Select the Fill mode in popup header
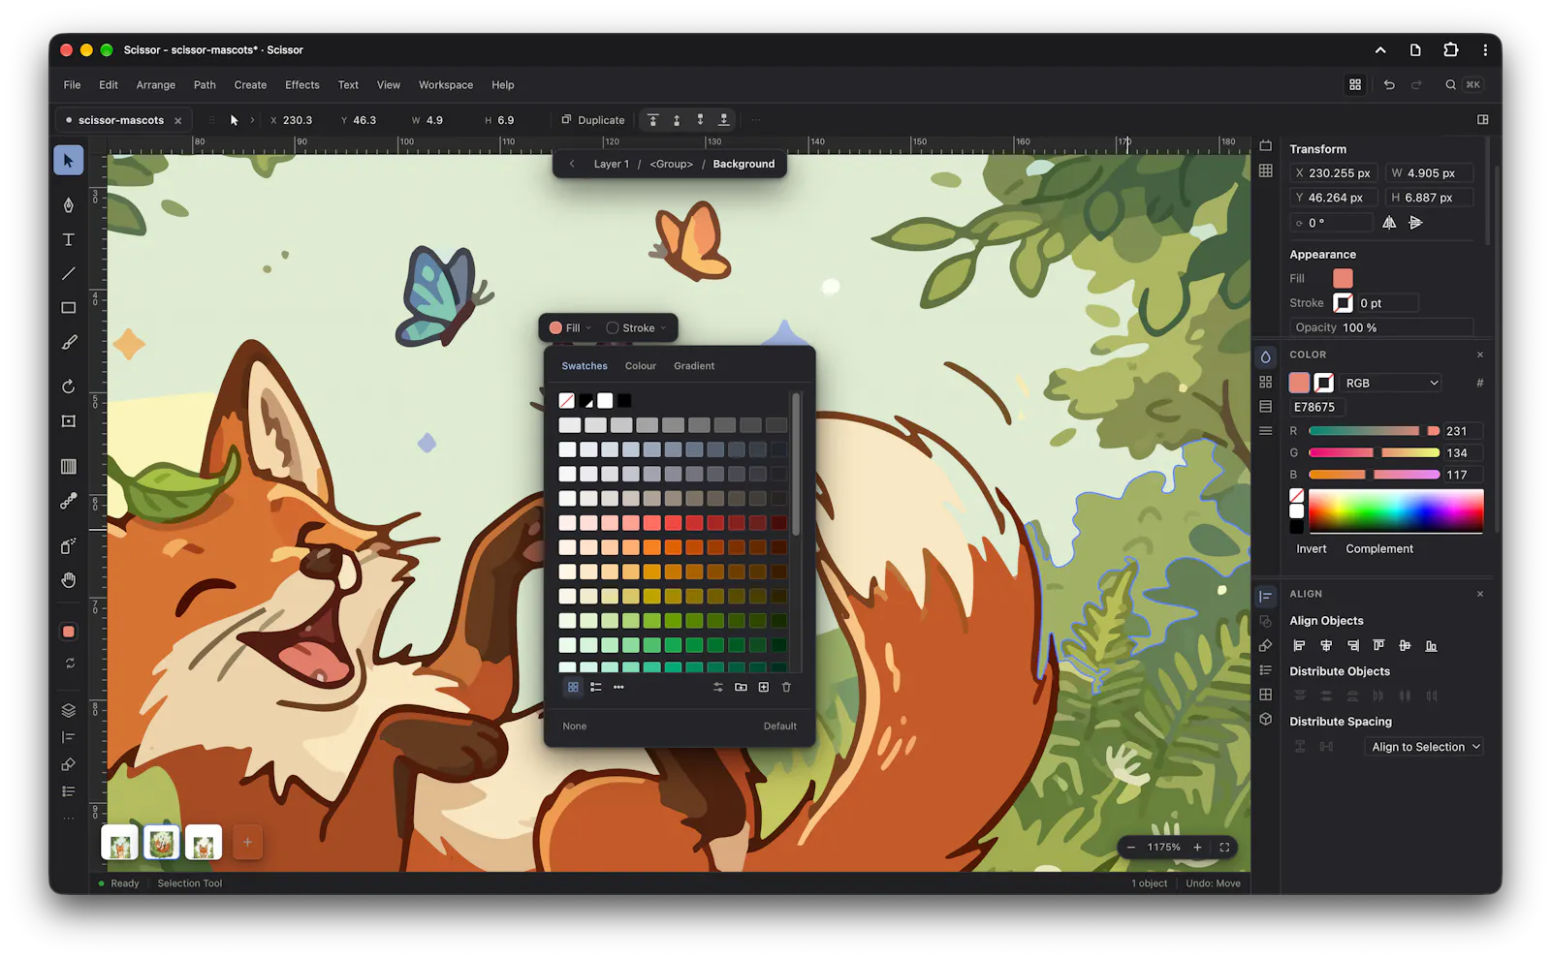1551x959 pixels. [570, 328]
